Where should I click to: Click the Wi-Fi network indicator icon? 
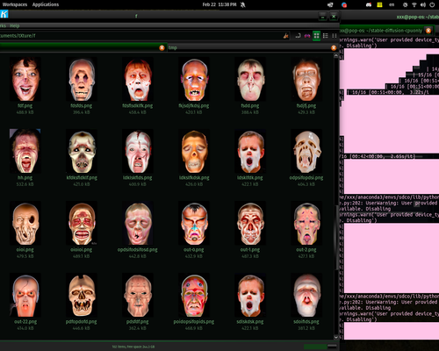point(414,4)
